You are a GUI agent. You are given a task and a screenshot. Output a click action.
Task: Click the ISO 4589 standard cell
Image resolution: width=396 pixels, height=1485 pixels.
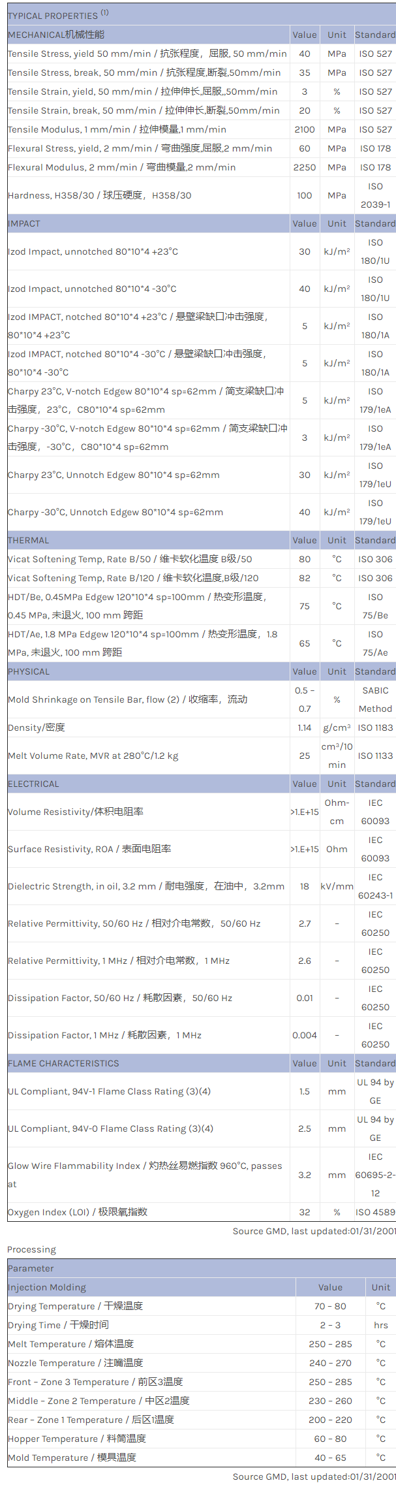point(375,1212)
